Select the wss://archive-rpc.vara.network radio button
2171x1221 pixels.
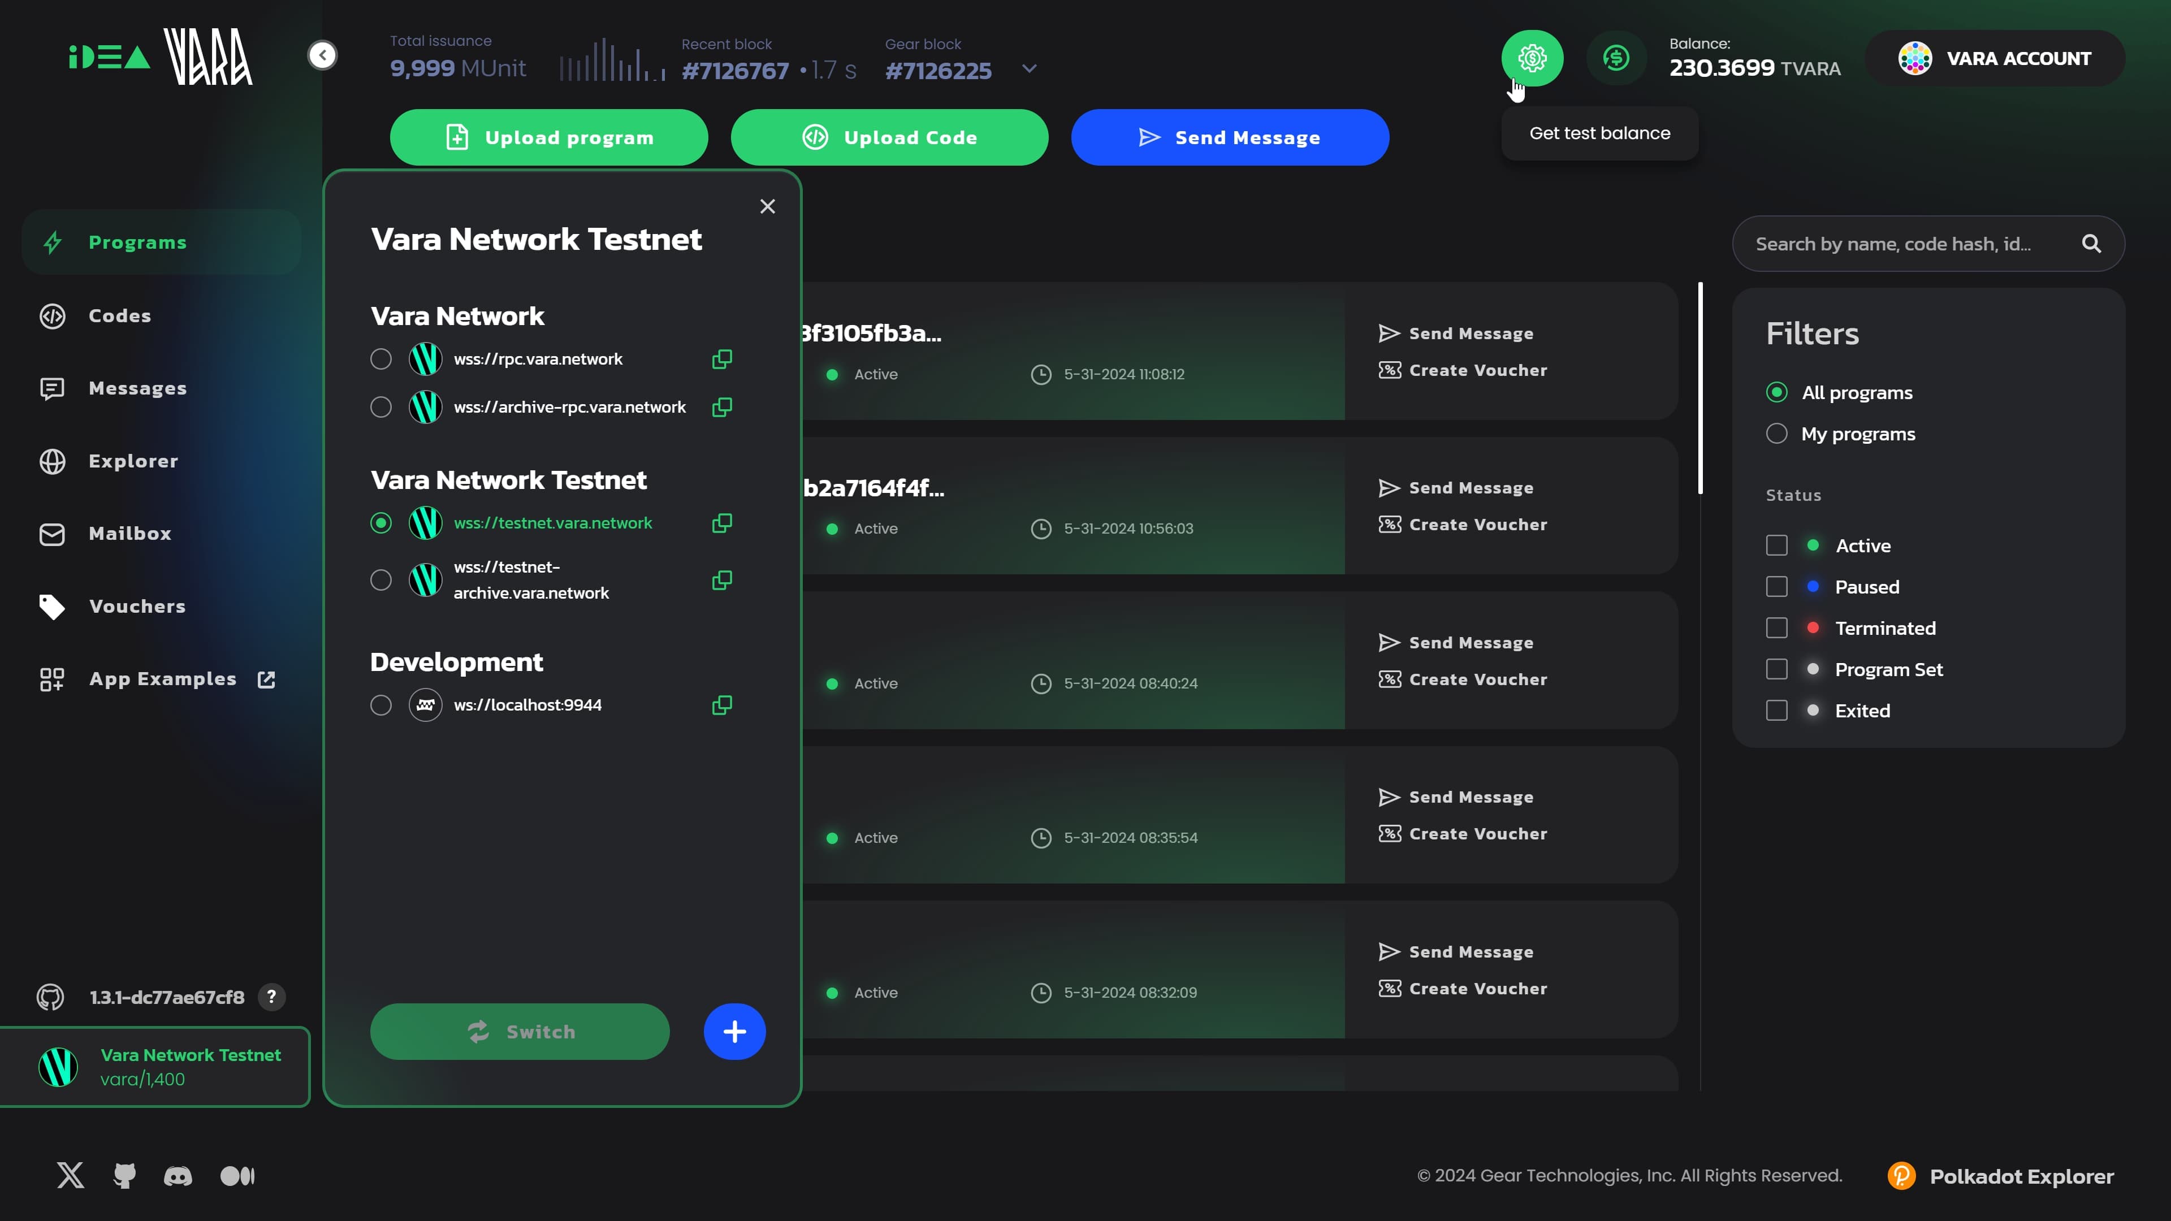(381, 407)
